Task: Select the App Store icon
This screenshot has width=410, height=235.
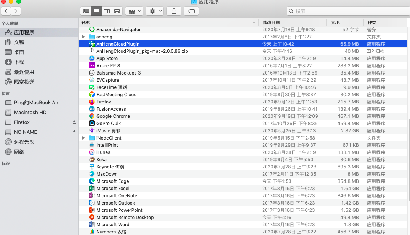Action: coord(92,59)
